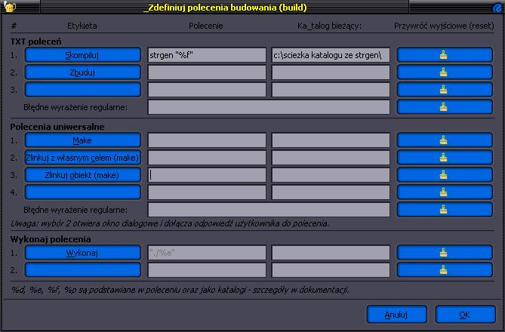Screen dimensions: 505x332
Task: Reset the 'Zlinkuj z własnym celem' row
Action: [x=443, y=158]
